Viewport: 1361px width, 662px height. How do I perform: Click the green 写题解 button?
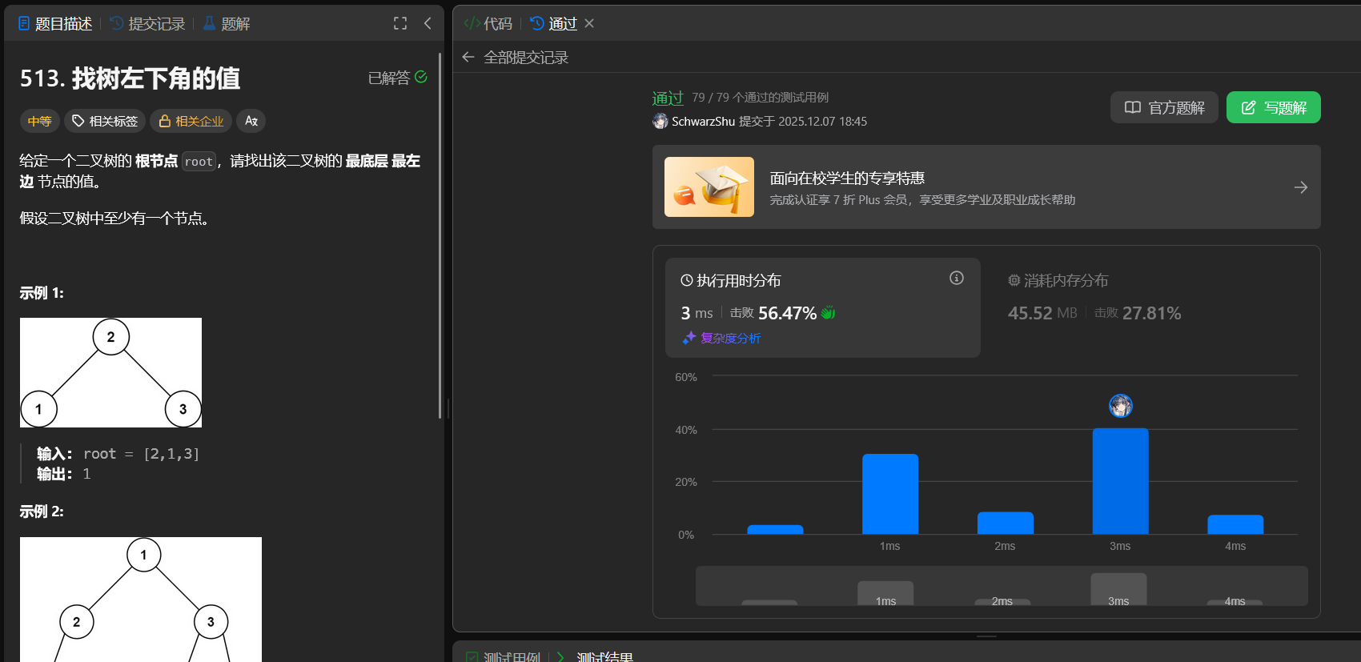pos(1273,107)
